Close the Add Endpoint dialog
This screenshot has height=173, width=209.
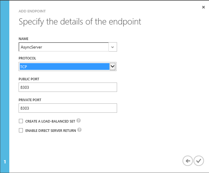[x=203, y=7]
